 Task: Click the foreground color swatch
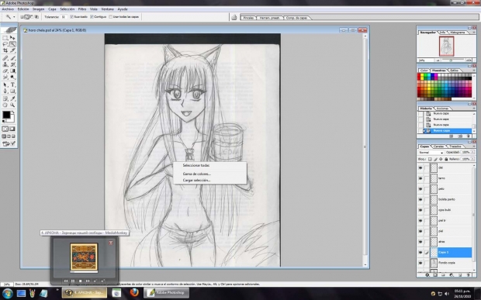pyautogui.click(x=6, y=115)
